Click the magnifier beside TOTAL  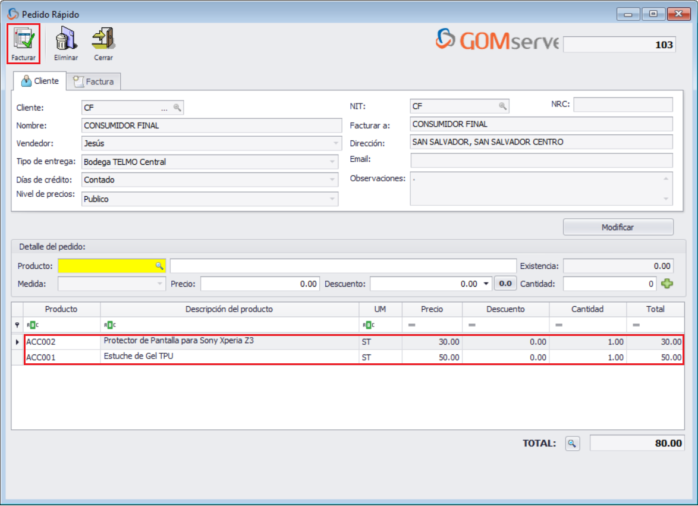(x=571, y=443)
